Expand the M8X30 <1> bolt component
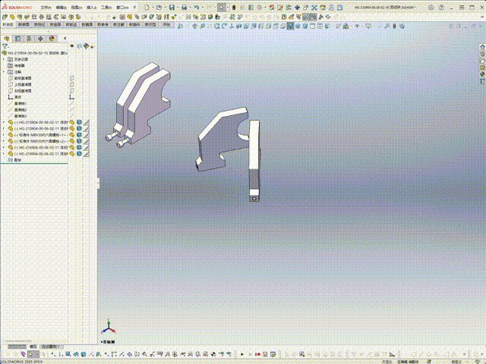 tap(4, 135)
